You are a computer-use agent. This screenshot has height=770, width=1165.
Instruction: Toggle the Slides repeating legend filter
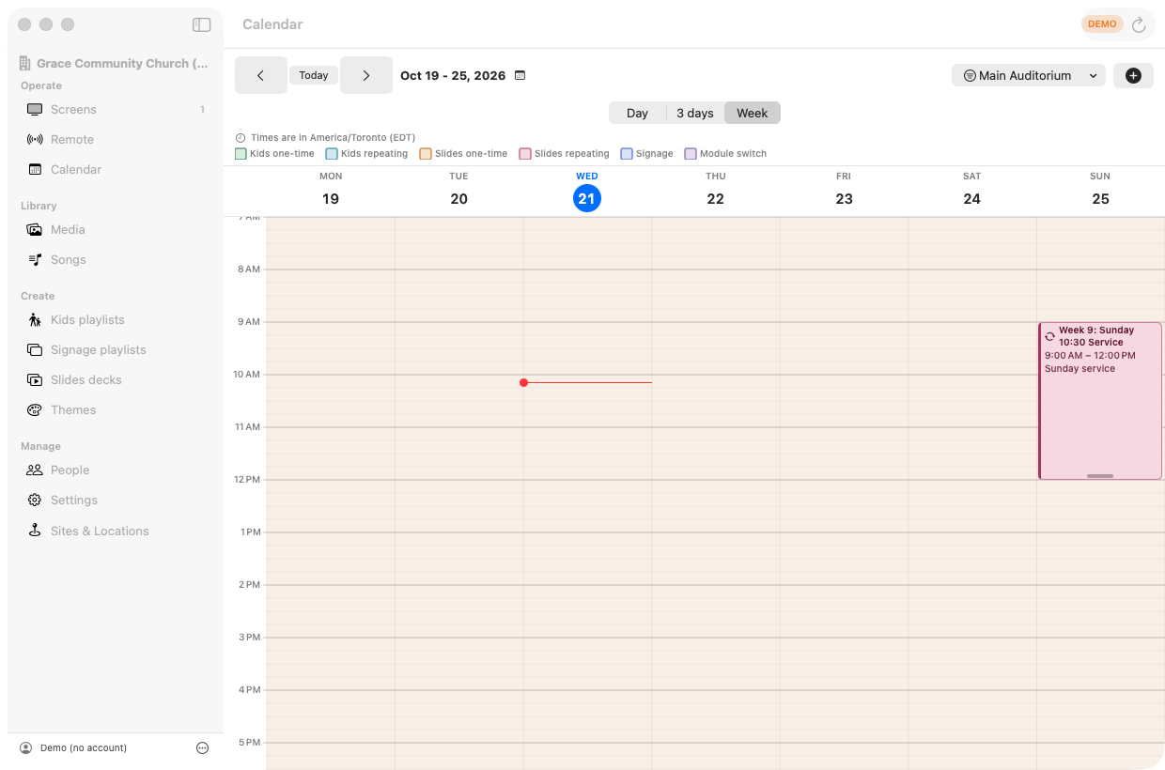pos(564,153)
